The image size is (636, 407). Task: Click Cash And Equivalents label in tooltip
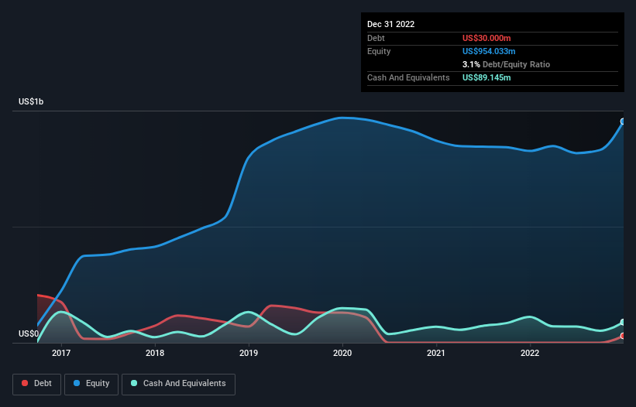tap(408, 77)
